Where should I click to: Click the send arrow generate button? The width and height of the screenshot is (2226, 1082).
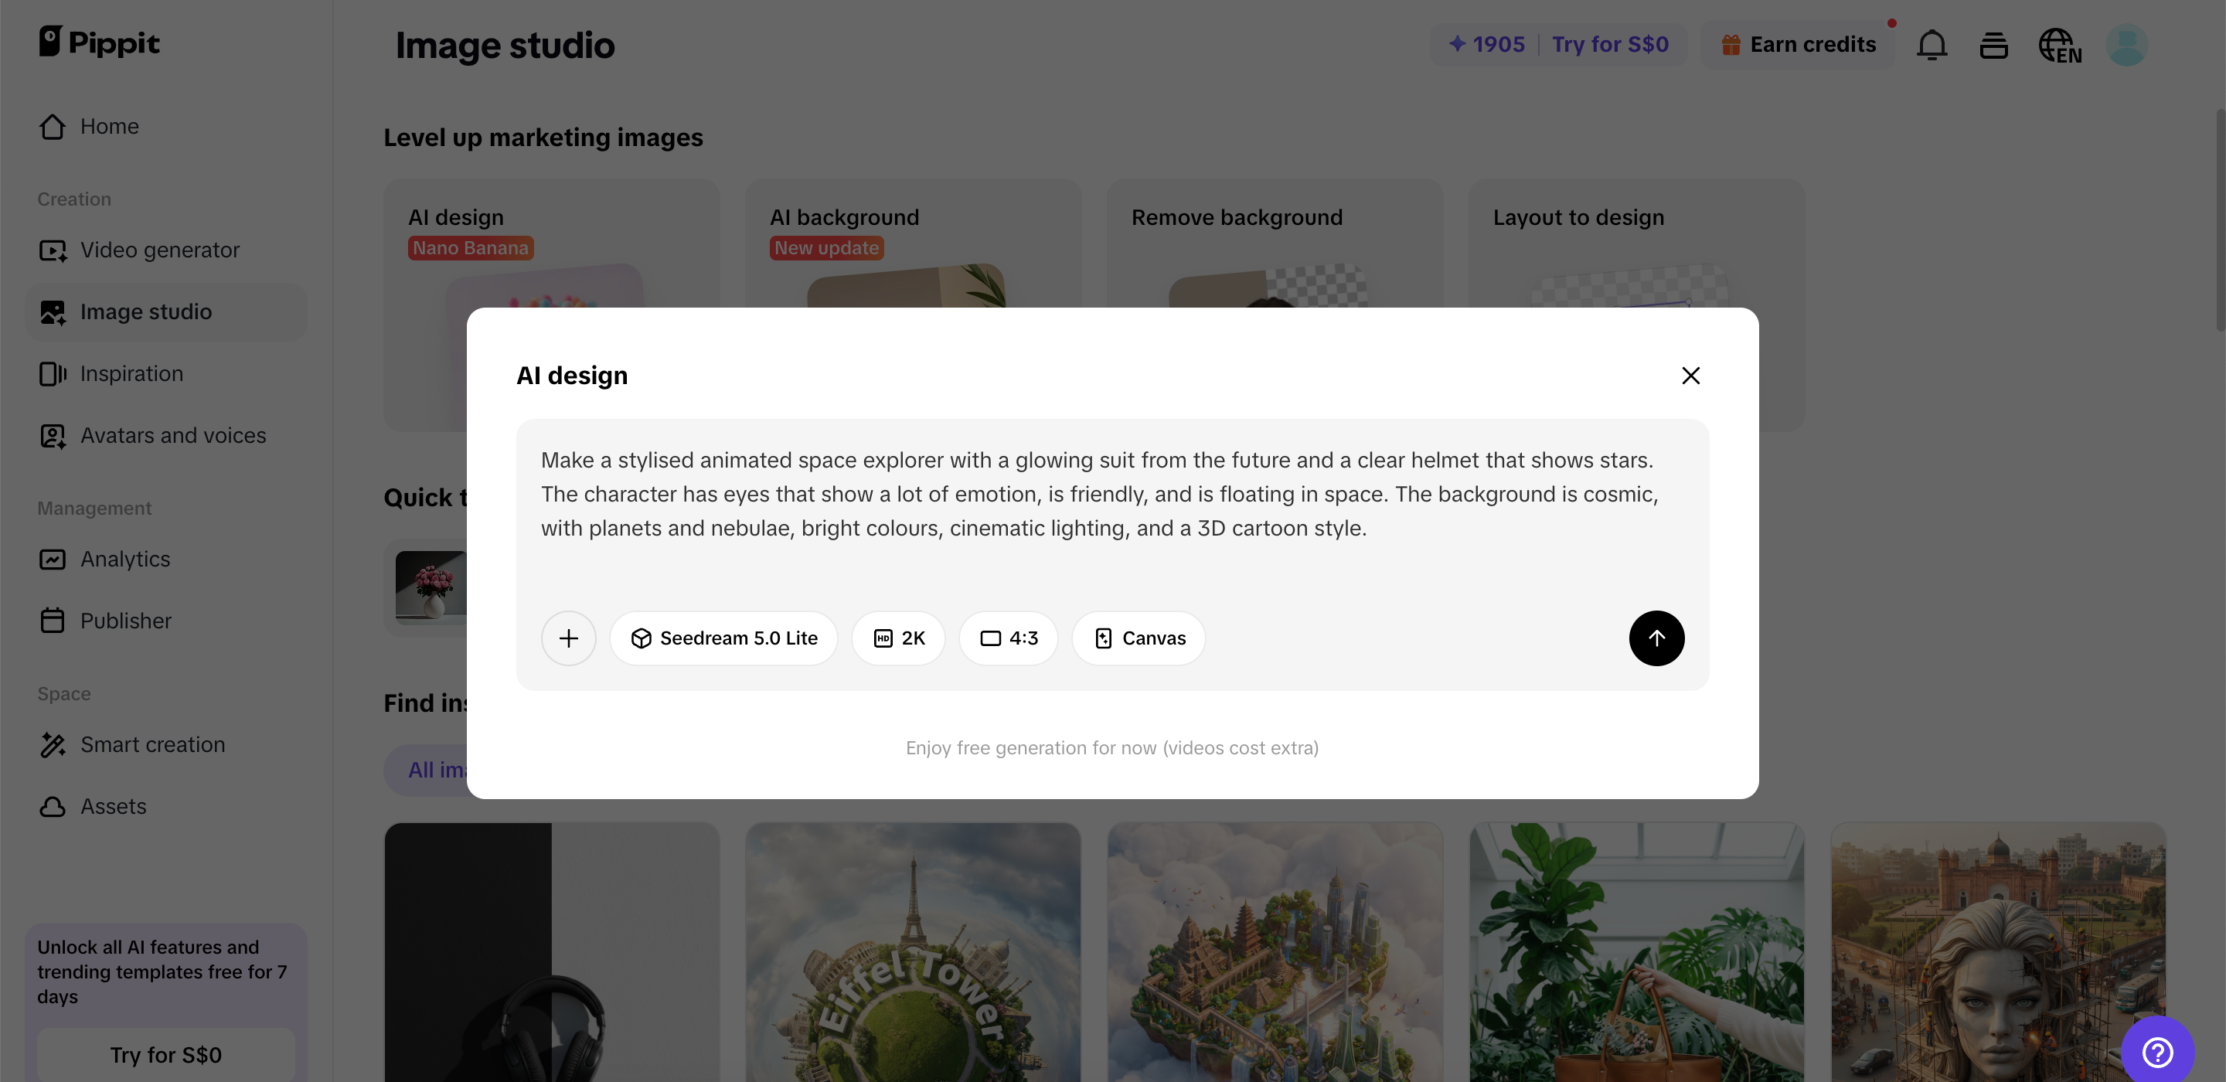pyautogui.click(x=1656, y=638)
